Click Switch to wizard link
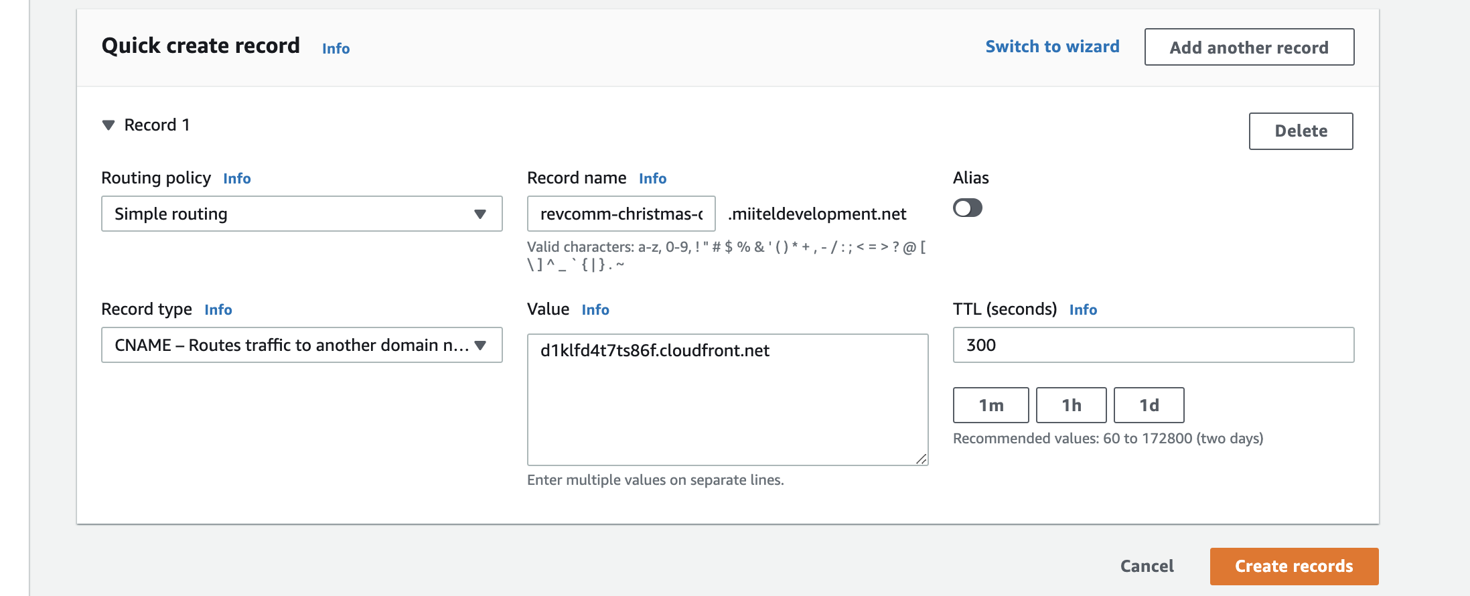Viewport: 1470px width, 596px height. pyautogui.click(x=1052, y=47)
